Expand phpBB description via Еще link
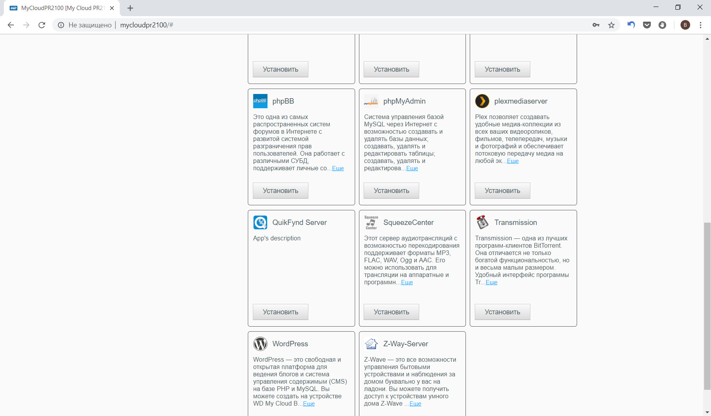Screen dimensions: 711x416 pos(338,168)
